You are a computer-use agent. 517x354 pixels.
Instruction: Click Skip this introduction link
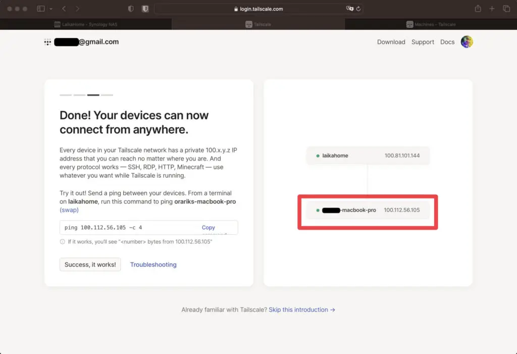click(x=302, y=310)
